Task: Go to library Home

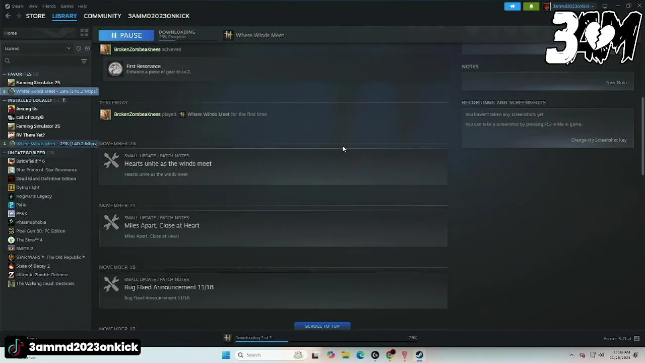Action: 11,33
